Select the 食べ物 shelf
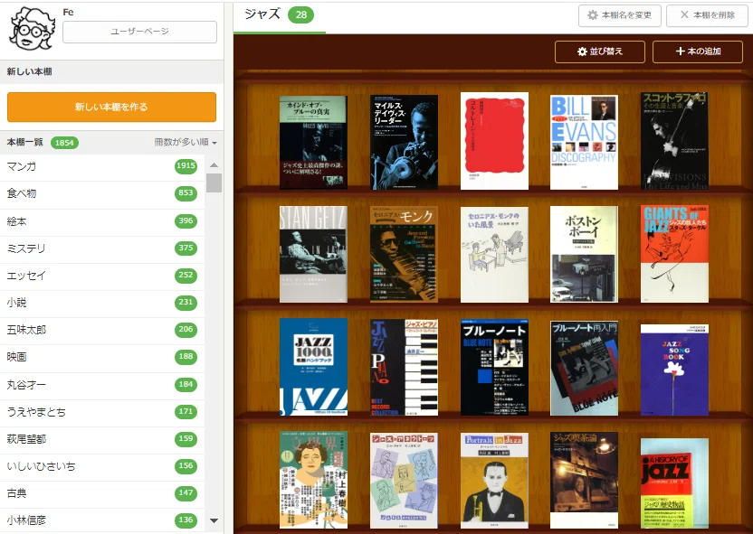 [102, 193]
